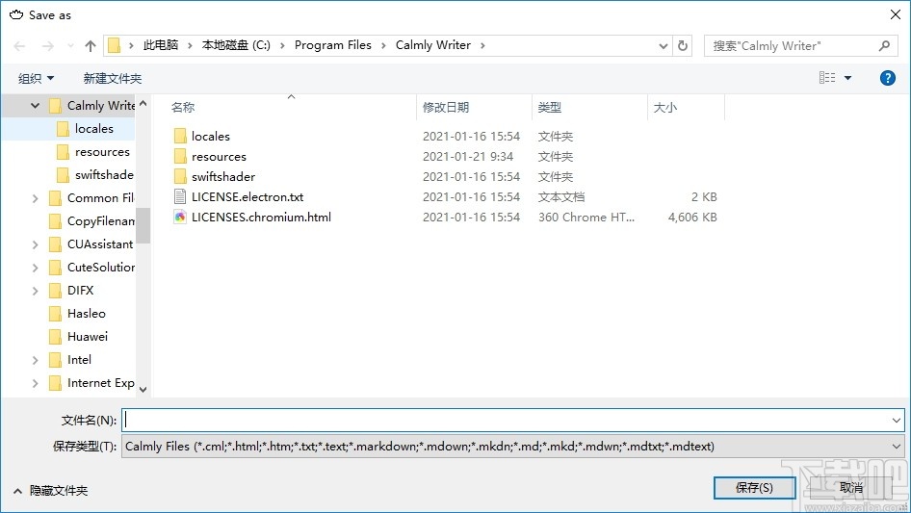The width and height of the screenshot is (911, 513).
Task: Select locales in the folder tree
Action: click(x=94, y=128)
